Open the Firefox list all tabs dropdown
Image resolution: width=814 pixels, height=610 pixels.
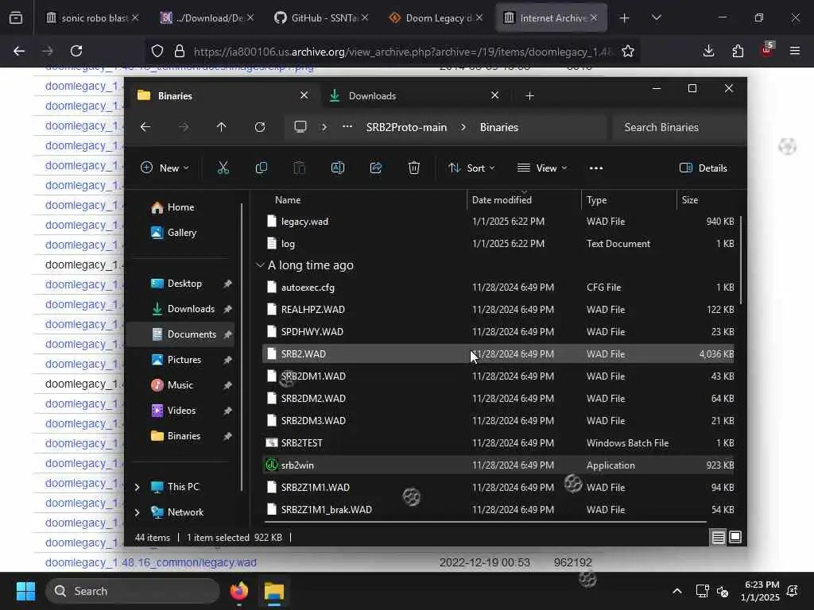656,18
